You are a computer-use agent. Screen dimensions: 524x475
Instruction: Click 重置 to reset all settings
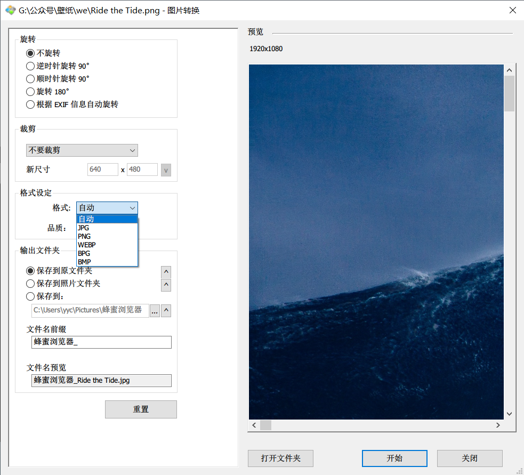(140, 409)
